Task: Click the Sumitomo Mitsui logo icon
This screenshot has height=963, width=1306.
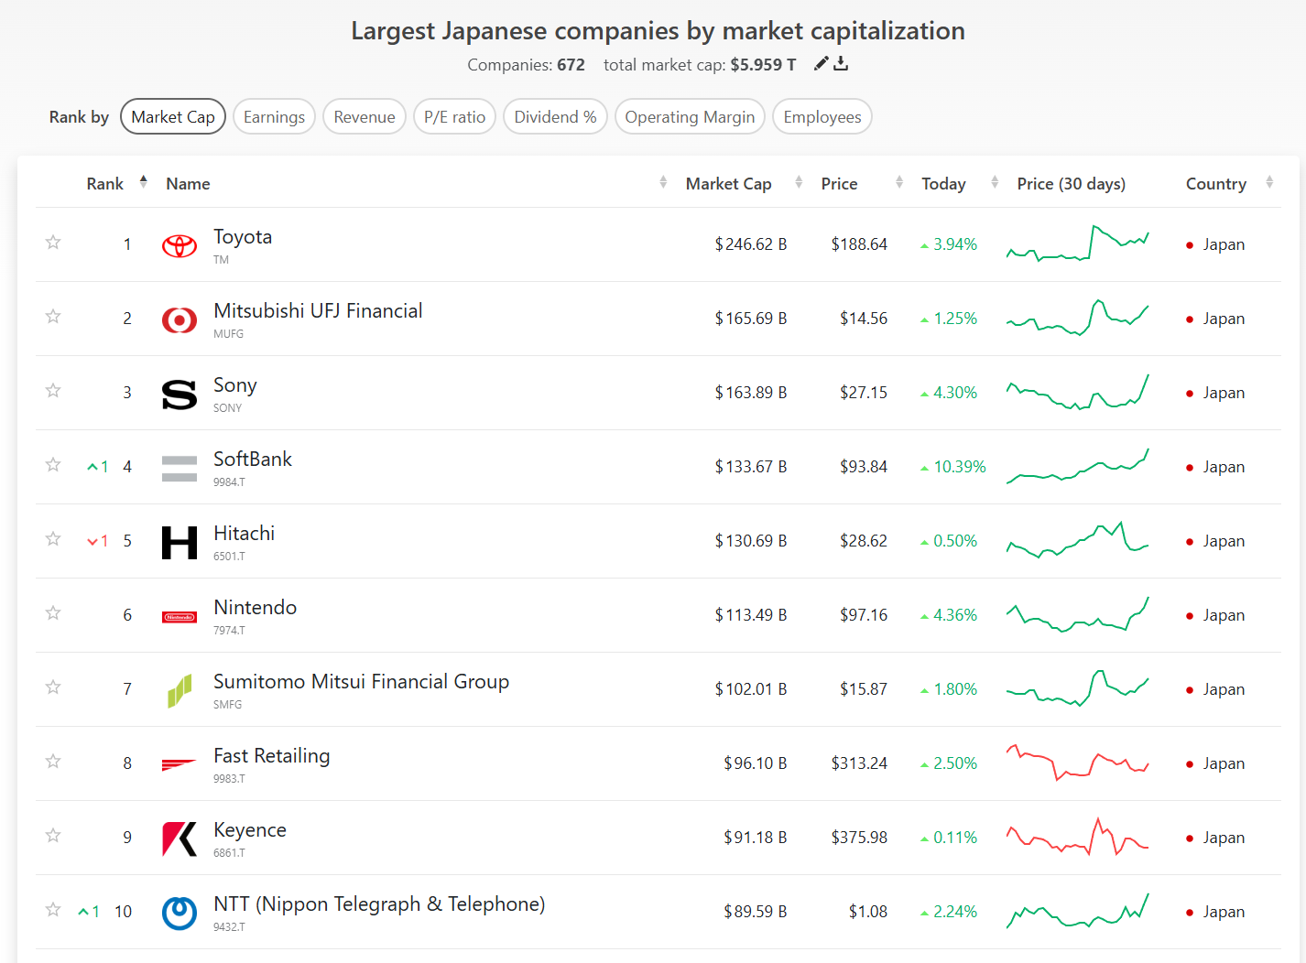Action: 180,690
